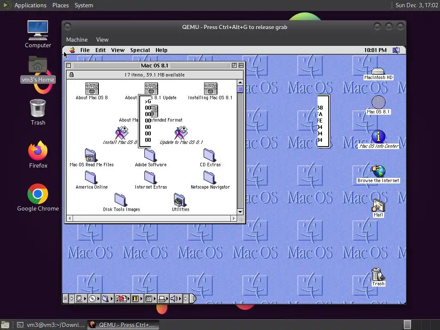This screenshot has width=440, height=330.
Task: Click the host panel date and time
Action: (x=416, y=5)
